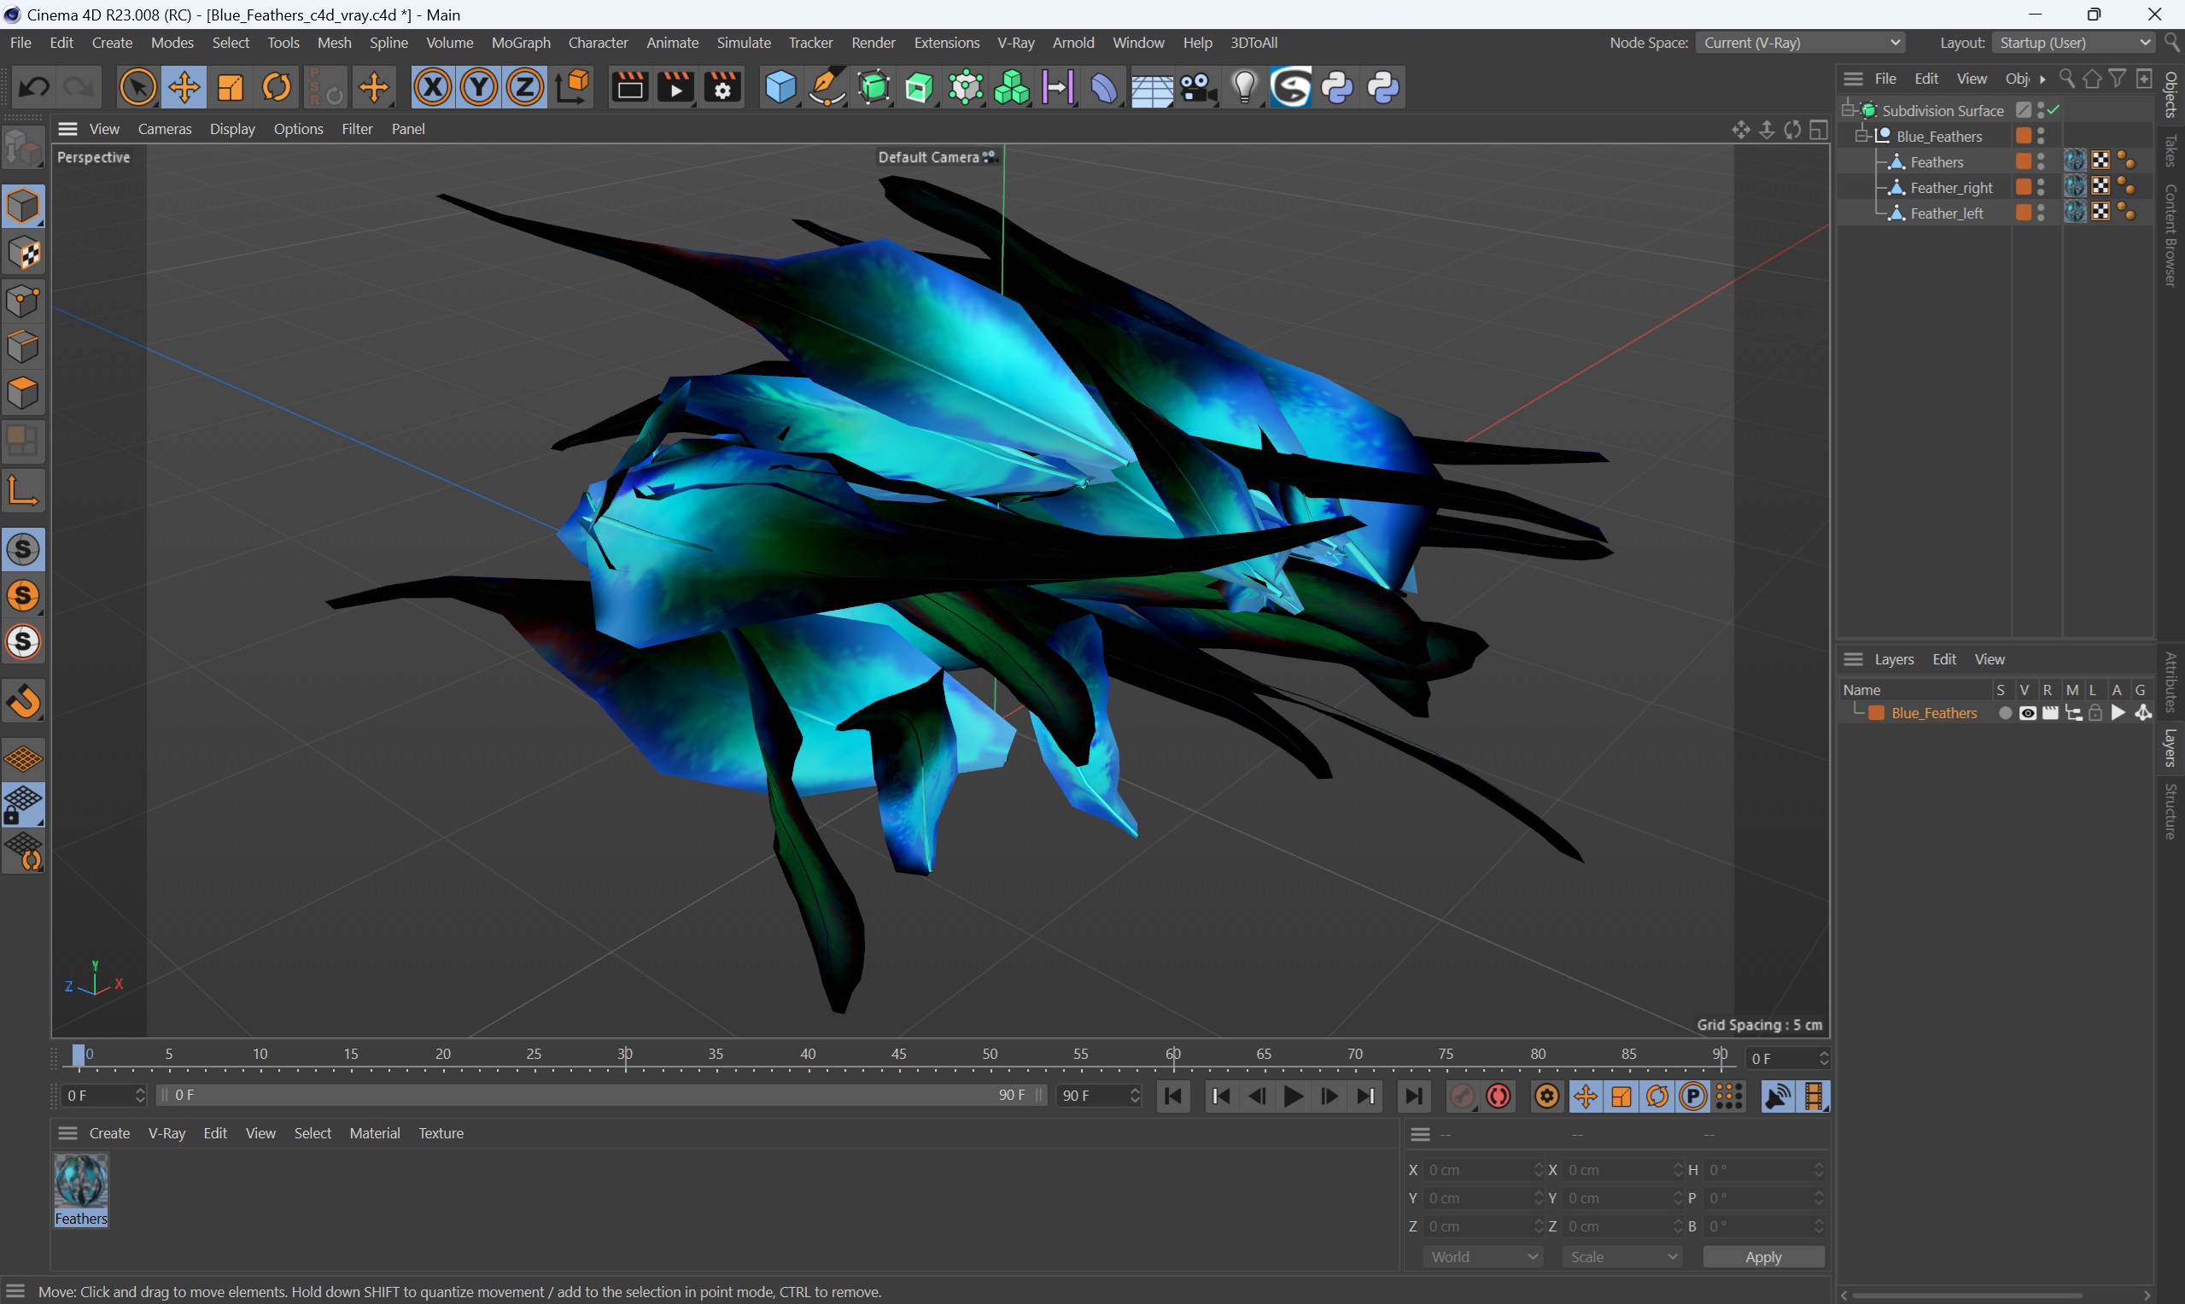Toggle Y axis lock

[x=479, y=87]
